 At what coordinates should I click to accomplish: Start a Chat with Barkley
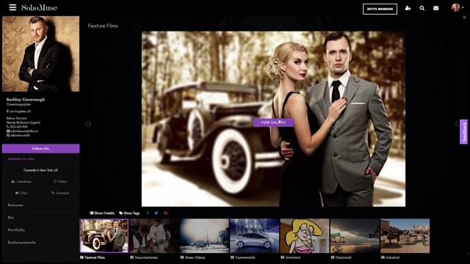point(21,193)
